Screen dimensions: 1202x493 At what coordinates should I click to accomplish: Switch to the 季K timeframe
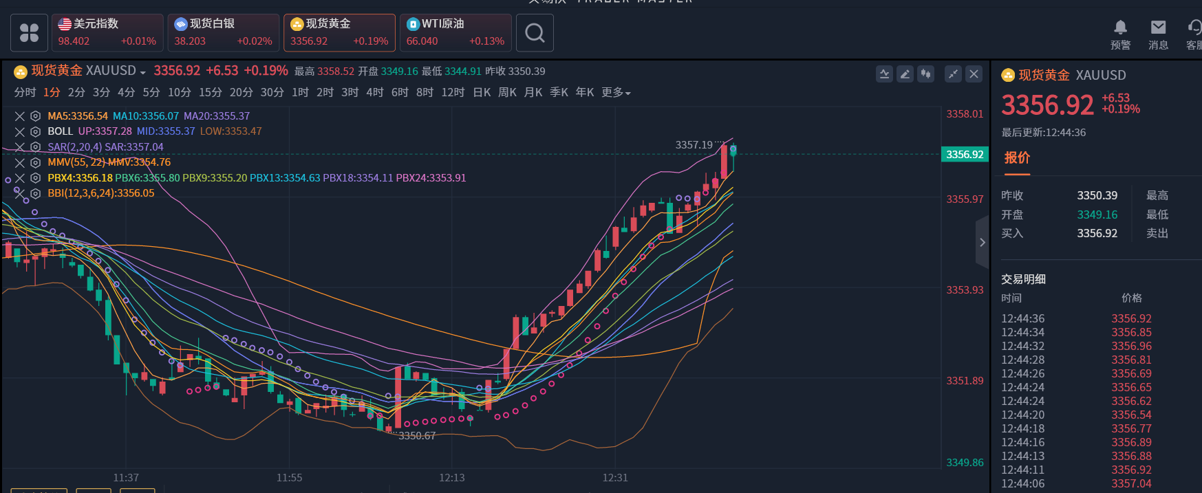(559, 92)
